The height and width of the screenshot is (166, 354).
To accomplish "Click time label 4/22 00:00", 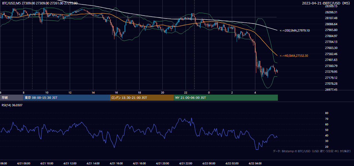I will 209,163.
